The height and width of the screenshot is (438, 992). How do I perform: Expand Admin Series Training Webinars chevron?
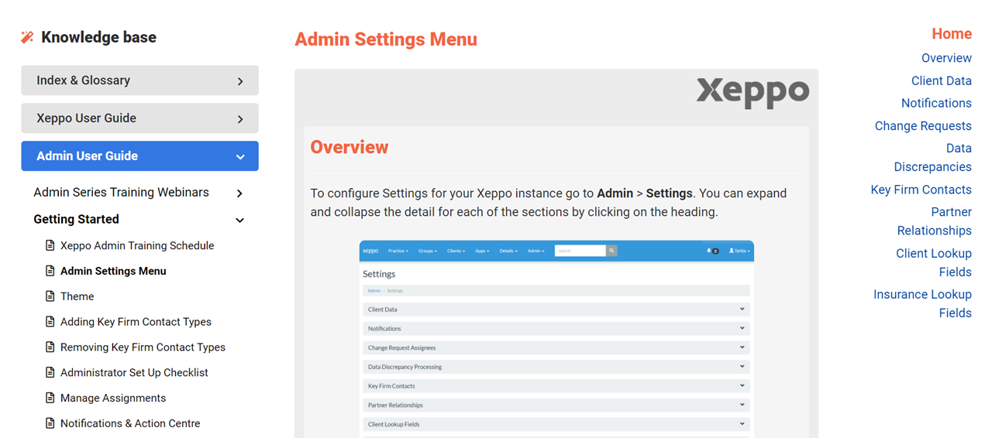coord(239,193)
